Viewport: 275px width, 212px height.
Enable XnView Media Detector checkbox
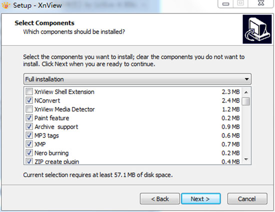point(29,109)
